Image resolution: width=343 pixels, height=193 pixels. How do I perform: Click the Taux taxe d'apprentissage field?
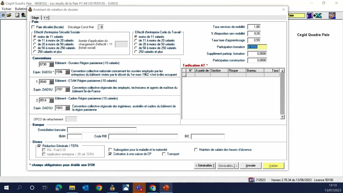pyautogui.click(x=254, y=40)
